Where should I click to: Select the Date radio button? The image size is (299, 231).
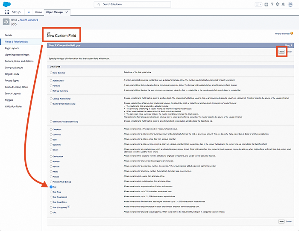[x=51, y=140]
